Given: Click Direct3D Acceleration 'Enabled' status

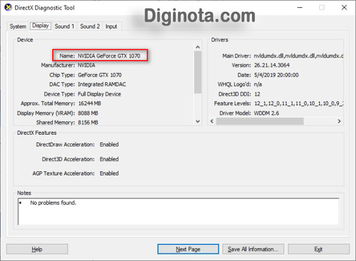Looking at the screenshot, I should [109, 159].
